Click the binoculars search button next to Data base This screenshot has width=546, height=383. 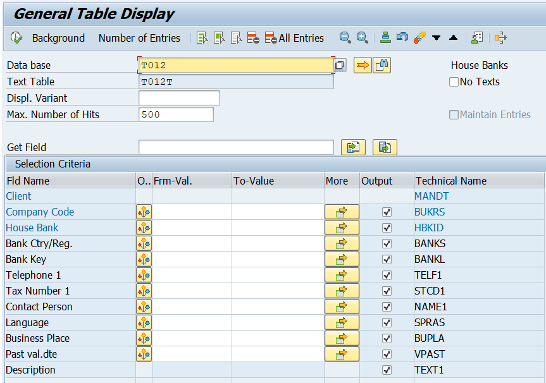382,65
